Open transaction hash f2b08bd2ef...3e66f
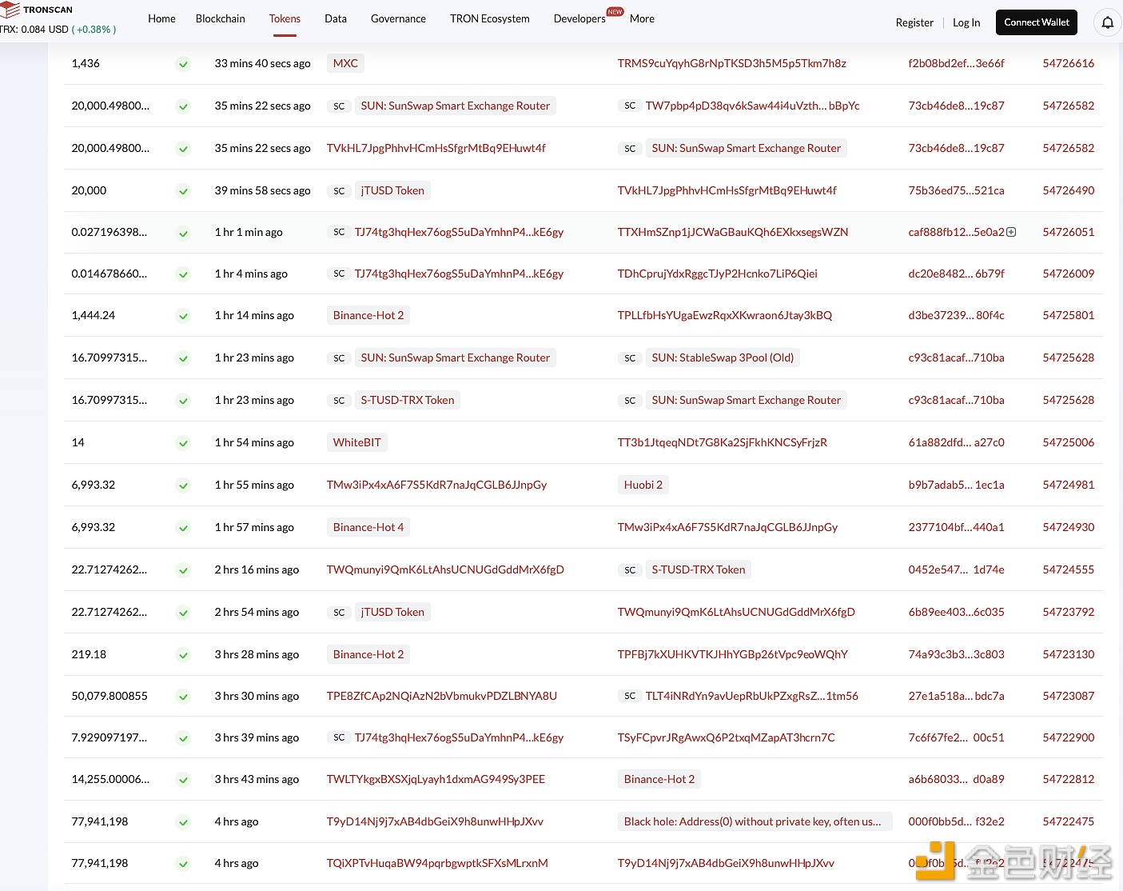The width and height of the screenshot is (1123, 891). click(x=956, y=63)
